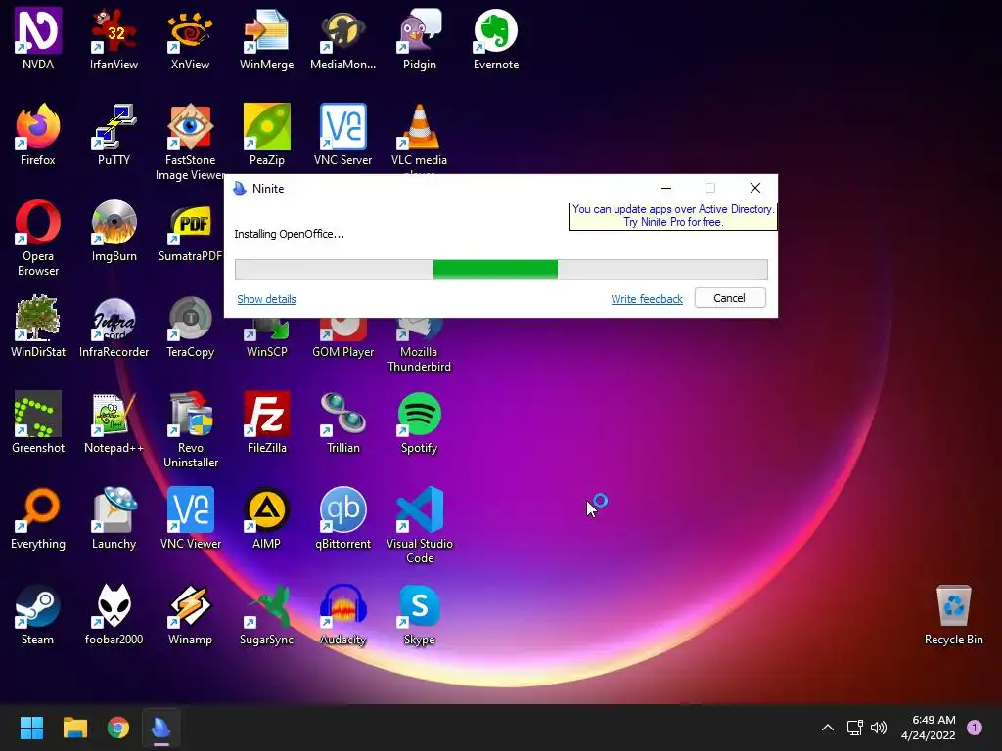
Task: Click the Mozilla Thunderbird icon
Action: (419, 331)
